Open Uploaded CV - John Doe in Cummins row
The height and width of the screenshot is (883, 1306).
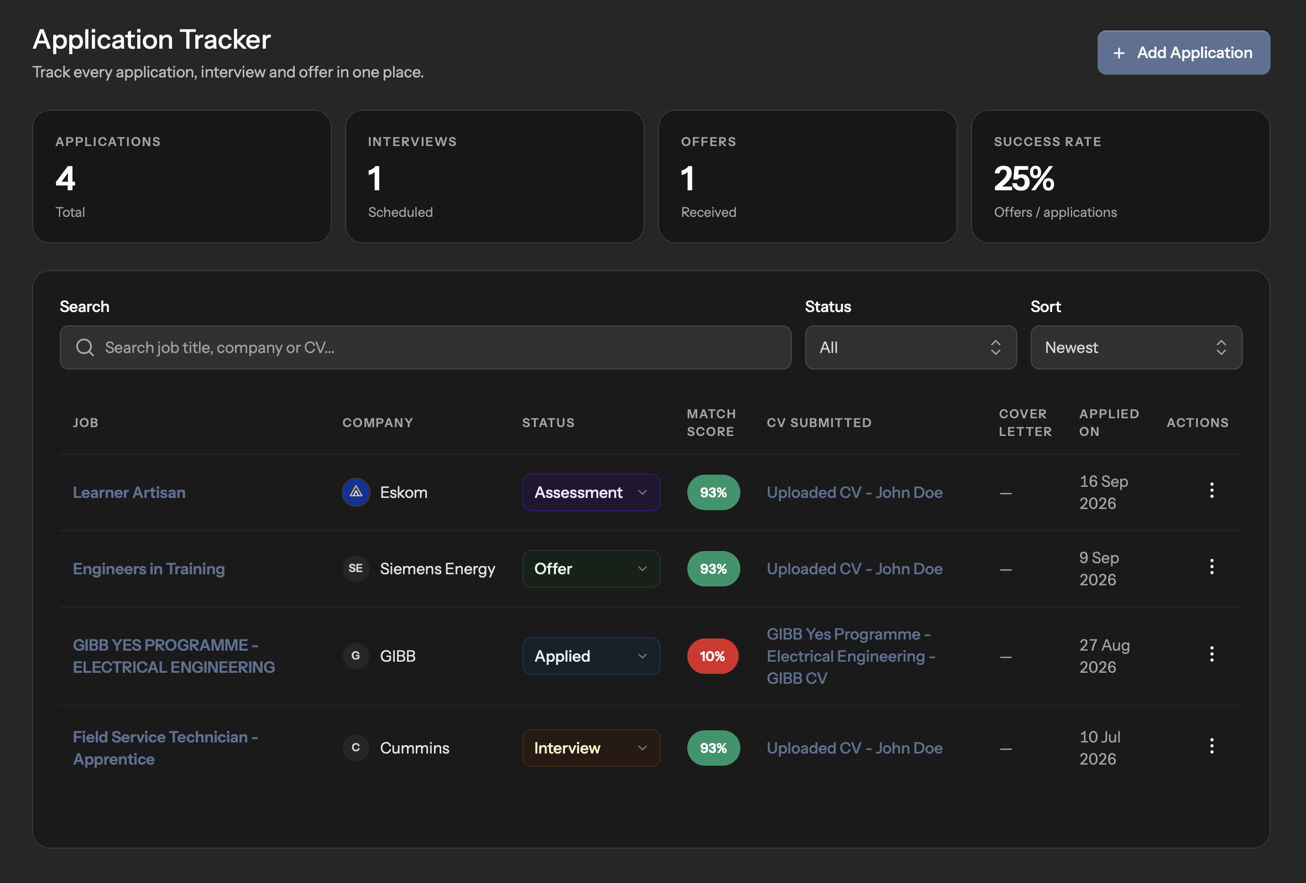tap(855, 748)
